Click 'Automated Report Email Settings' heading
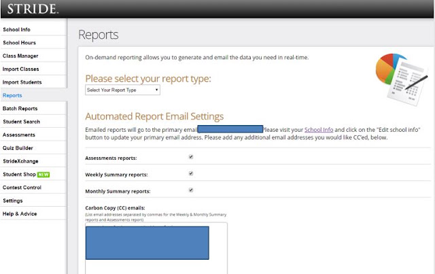The height and width of the screenshot is (274, 435). [x=154, y=116]
